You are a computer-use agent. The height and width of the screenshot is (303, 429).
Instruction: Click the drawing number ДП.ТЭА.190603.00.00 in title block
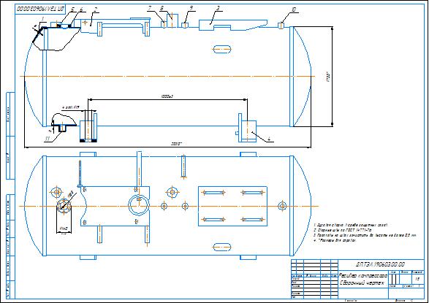(x=380, y=264)
